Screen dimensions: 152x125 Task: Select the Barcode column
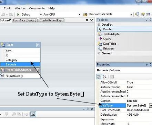point(20,64)
